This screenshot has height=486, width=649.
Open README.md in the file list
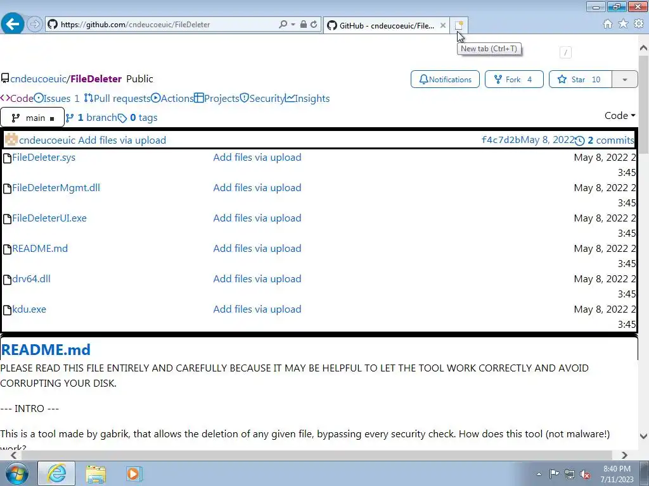(40, 248)
